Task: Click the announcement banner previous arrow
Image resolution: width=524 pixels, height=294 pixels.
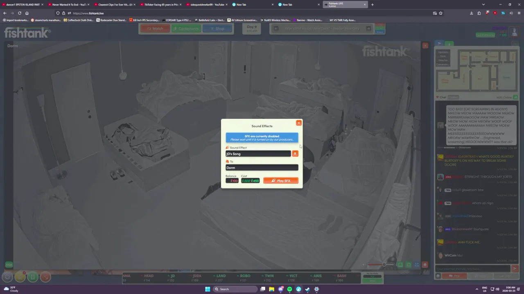Action: 276,29
